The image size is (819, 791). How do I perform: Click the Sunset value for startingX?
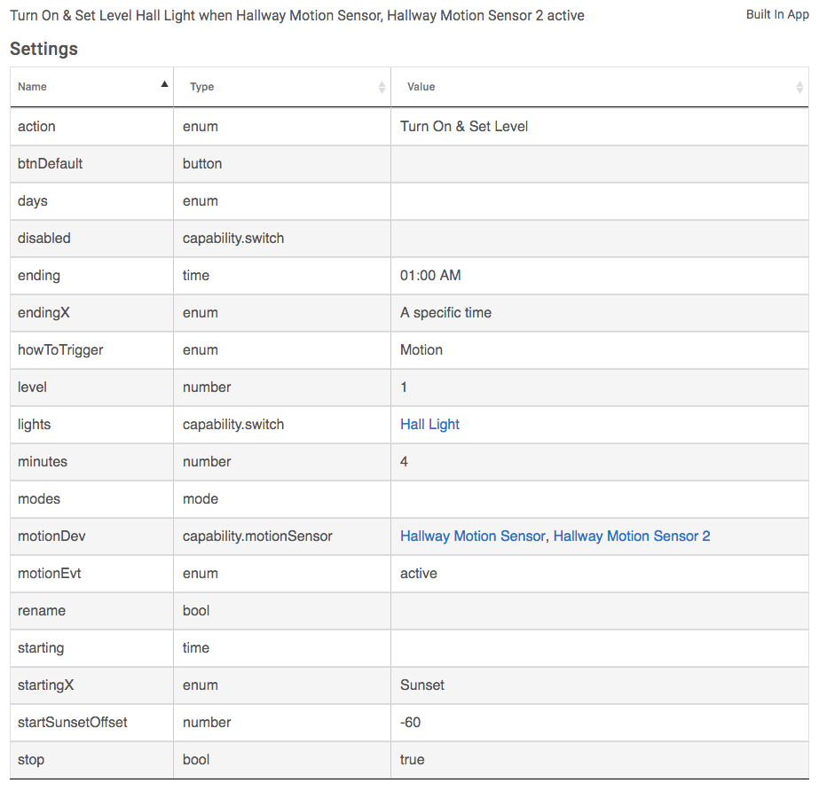pyautogui.click(x=422, y=685)
